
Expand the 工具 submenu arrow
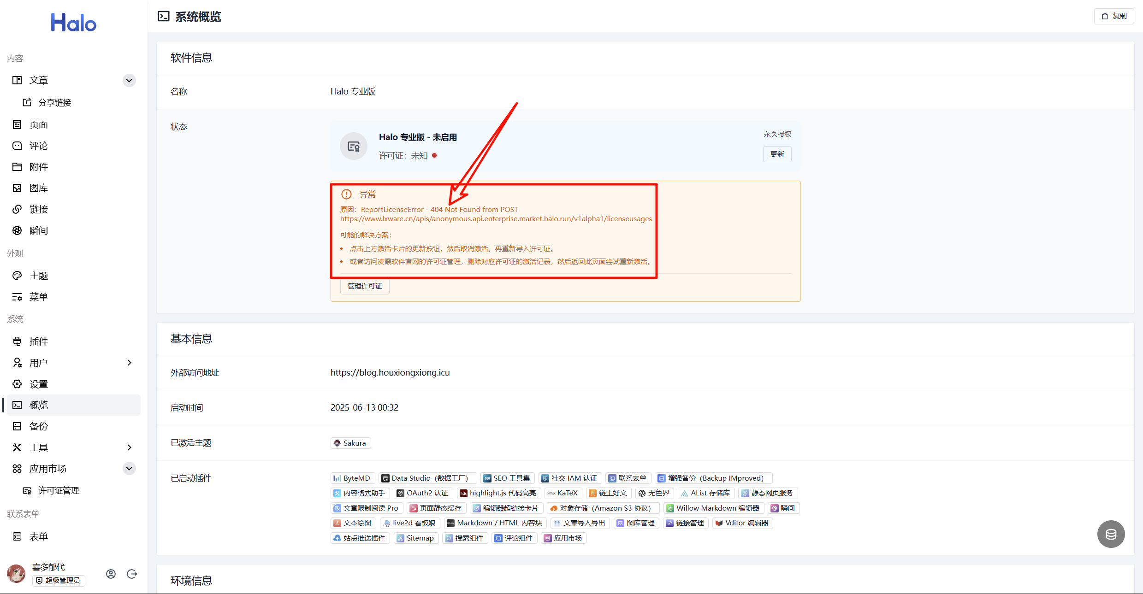click(x=129, y=447)
